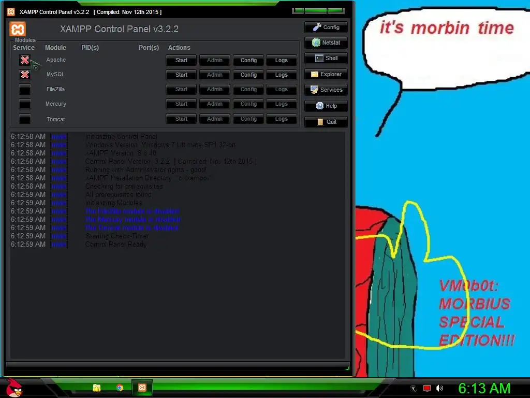The height and width of the screenshot is (398, 530).
Task: Click the FileZilla module name
Action: (56, 89)
